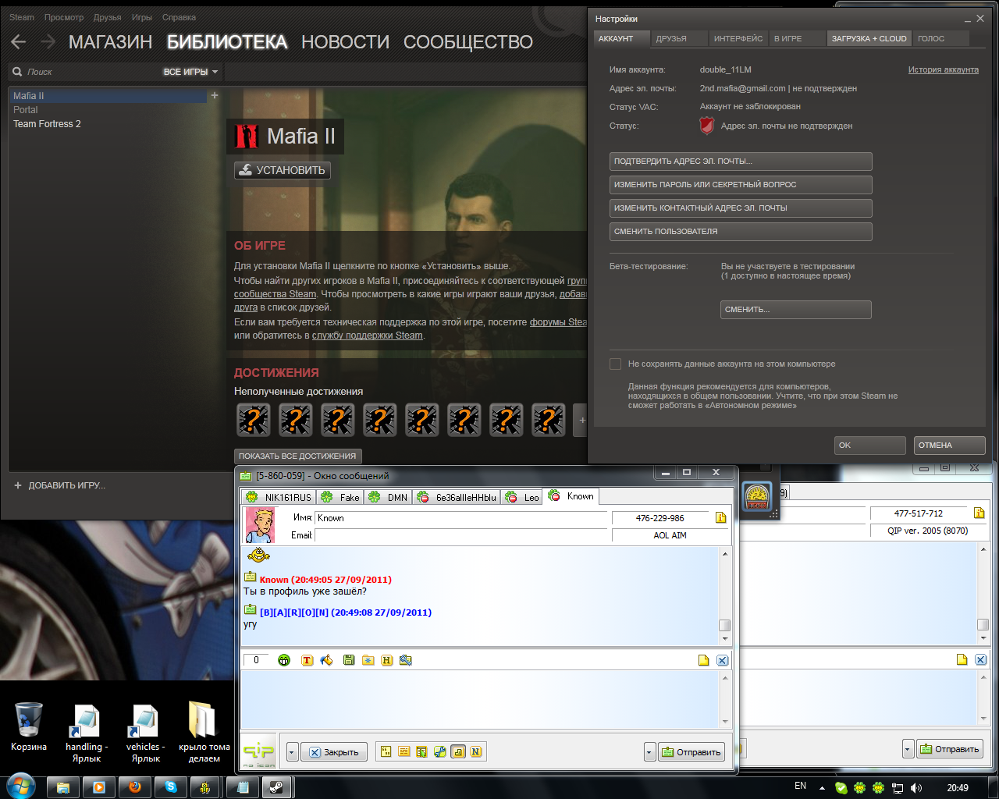Open smiley picker in QIP message toolbar
Image resolution: width=999 pixels, height=799 pixels.
284,660
